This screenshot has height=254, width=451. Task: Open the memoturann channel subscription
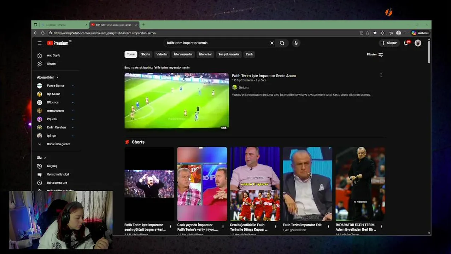tap(55, 111)
